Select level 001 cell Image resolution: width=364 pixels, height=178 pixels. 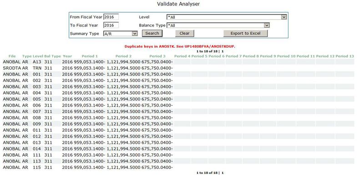coord(37,74)
